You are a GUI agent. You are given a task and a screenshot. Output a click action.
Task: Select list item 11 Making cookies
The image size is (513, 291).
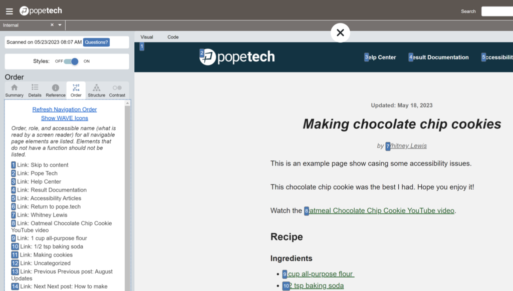(x=42, y=254)
